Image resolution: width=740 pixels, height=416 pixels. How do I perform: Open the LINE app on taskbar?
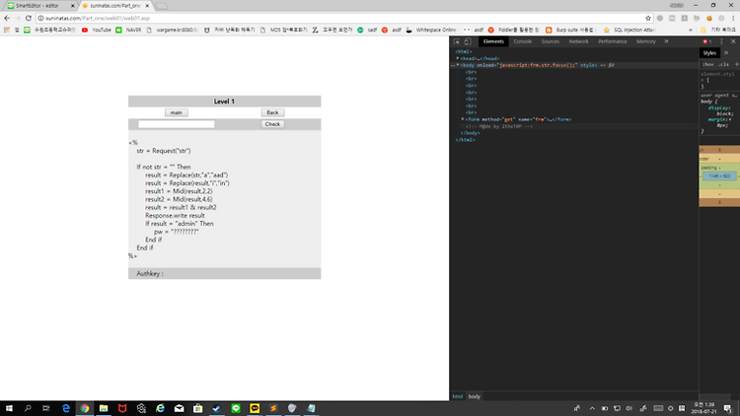tap(236, 408)
